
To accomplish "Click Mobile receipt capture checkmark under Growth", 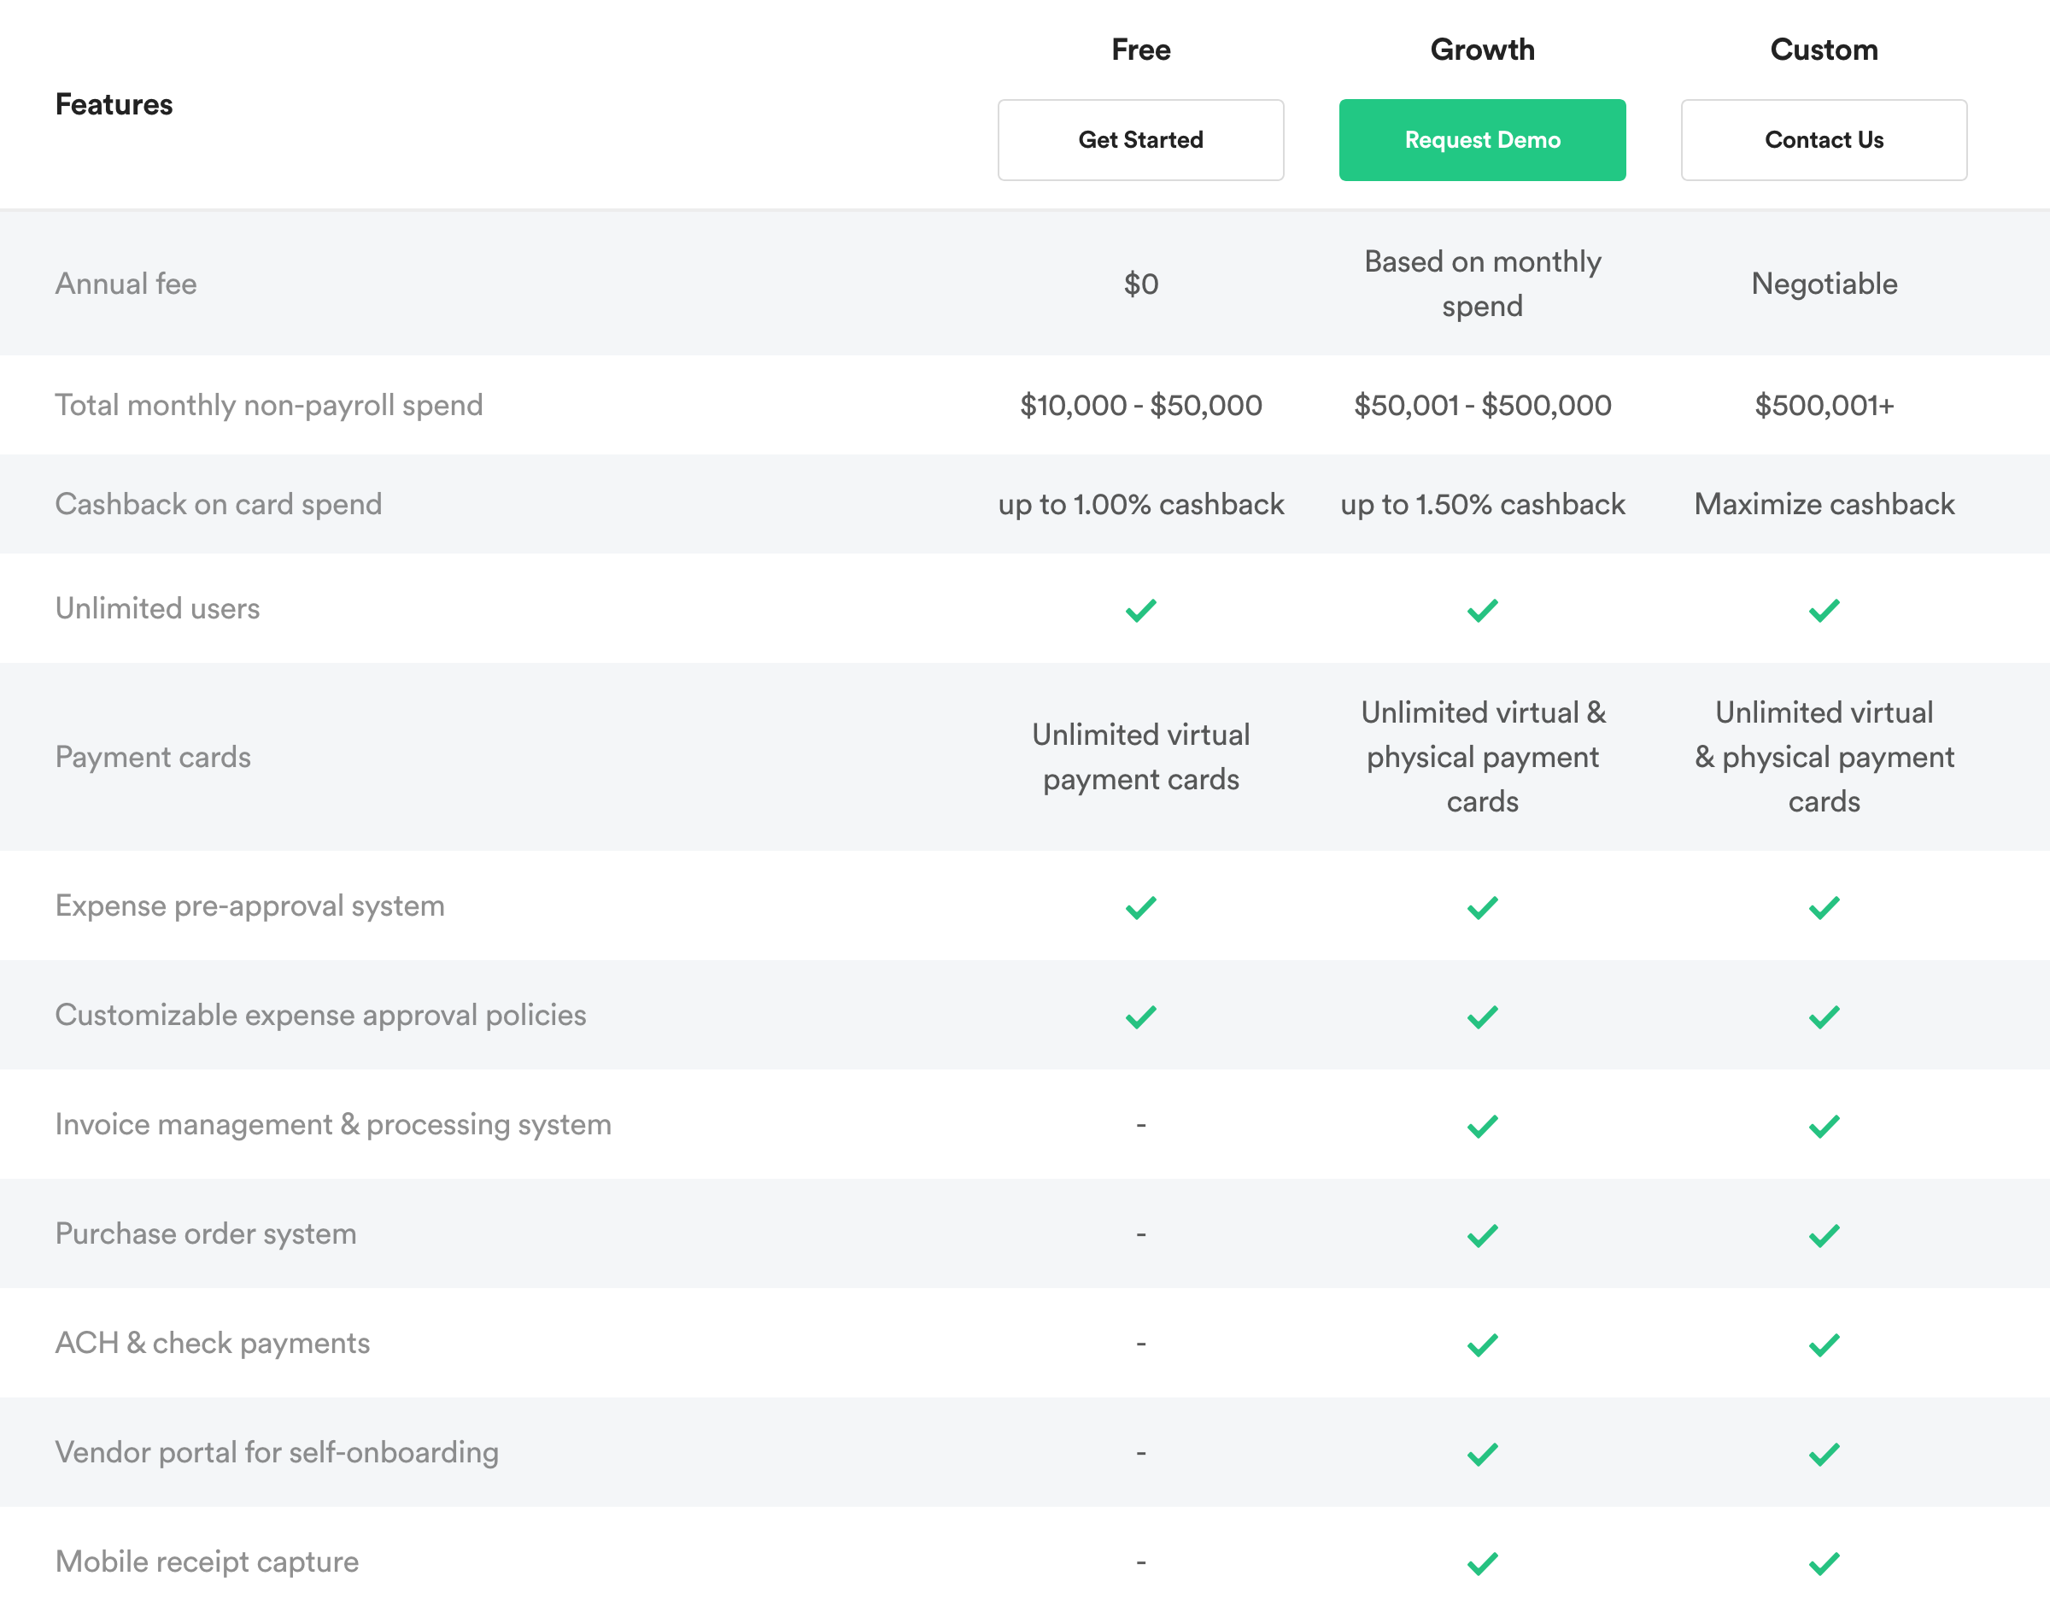I will pyautogui.click(x=1481, y=1564).
